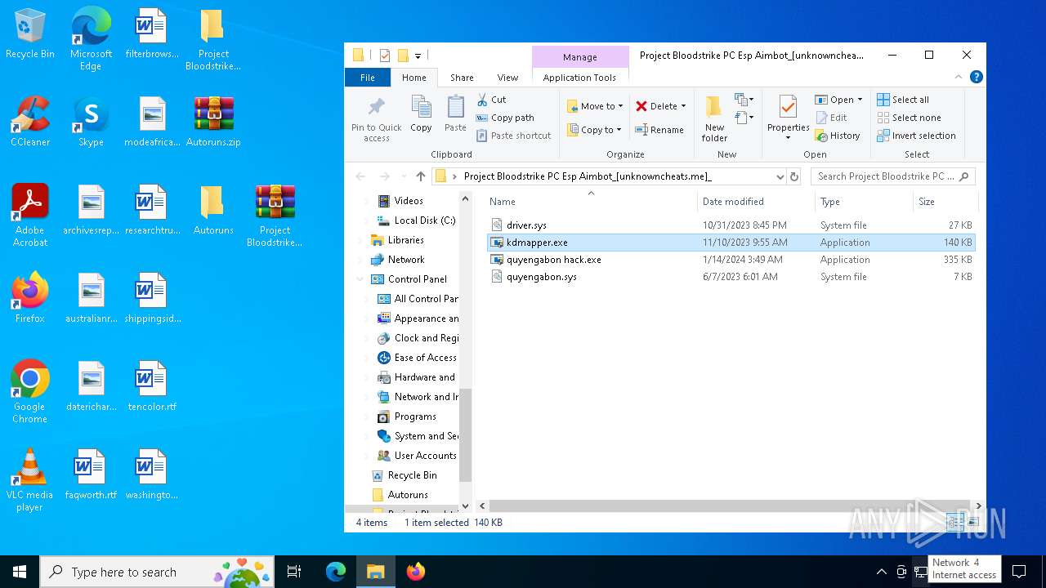Image resolution: width=1046 pixels, height=588 pixels.
Task: Click the Search Project Bloodstrike box
Action: point(892,176)
